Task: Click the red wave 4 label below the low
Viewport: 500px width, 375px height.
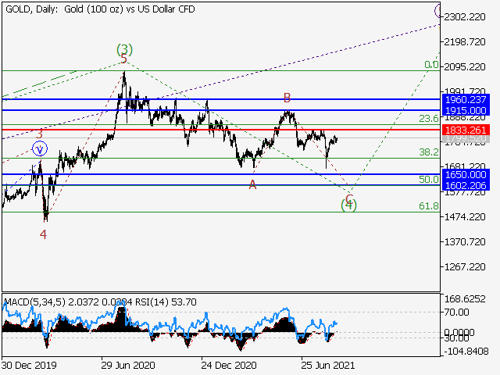Action: click(x=44, y=234)
